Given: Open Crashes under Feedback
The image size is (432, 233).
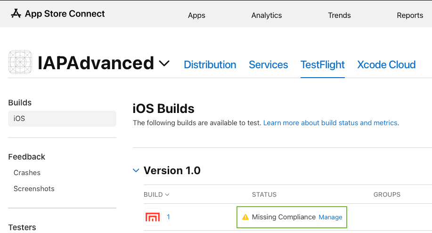Looking at the screenshot, I should (27, 173).
